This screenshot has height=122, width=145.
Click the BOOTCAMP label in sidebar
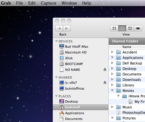[74, 64]
